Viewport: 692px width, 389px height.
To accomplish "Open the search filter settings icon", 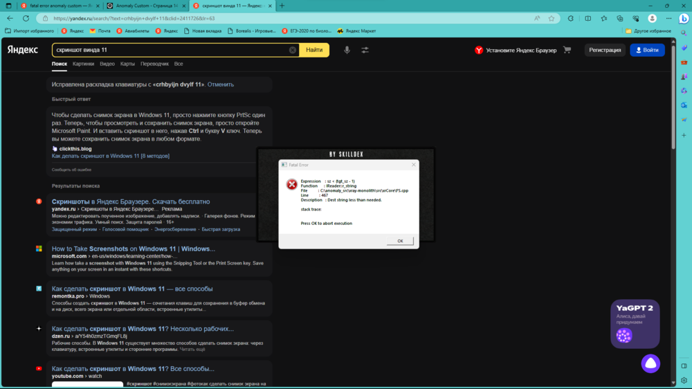I will pyautogui.click(x=365, y=50).
